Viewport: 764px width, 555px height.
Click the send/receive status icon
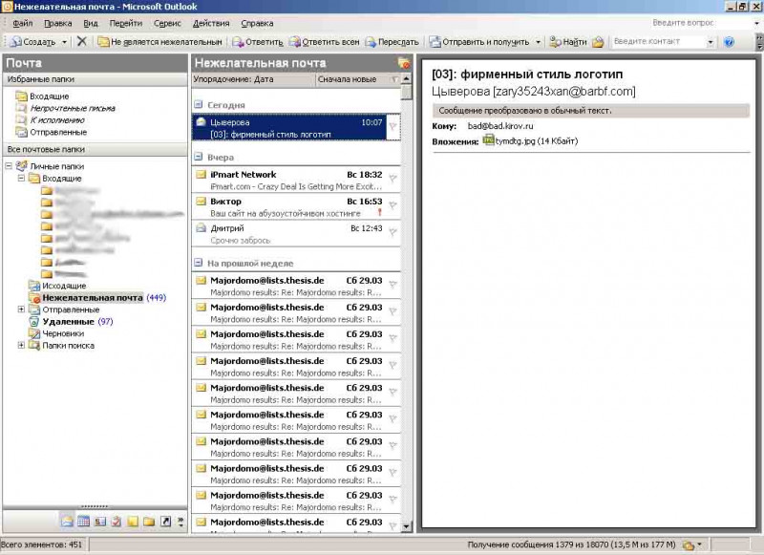pyautogui.click(x=688, y=544)
